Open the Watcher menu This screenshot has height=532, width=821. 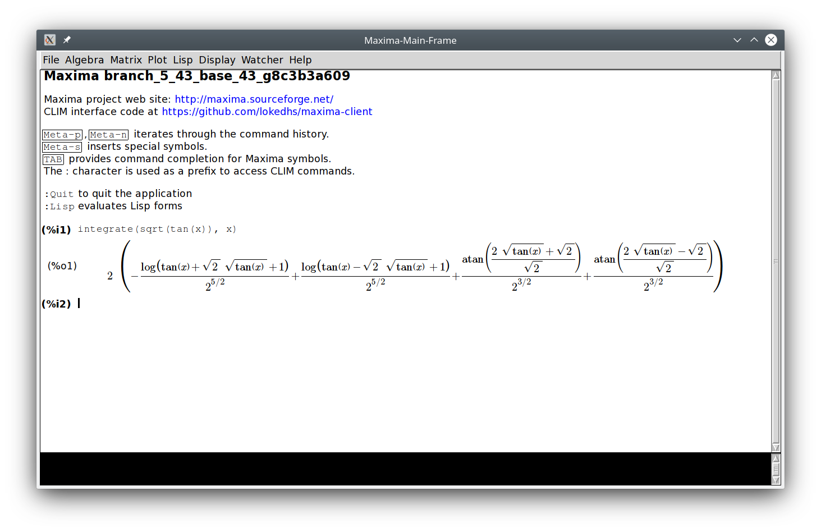click(x=262, y=60)
